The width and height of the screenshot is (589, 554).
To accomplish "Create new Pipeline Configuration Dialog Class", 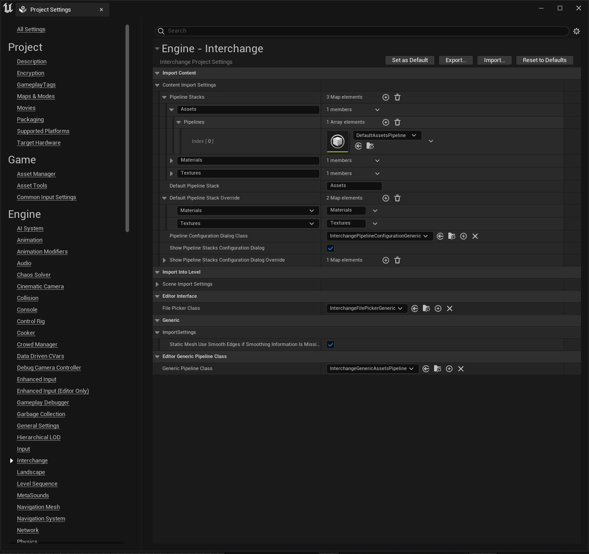I will pyautogui.click(x=464, y=236).
